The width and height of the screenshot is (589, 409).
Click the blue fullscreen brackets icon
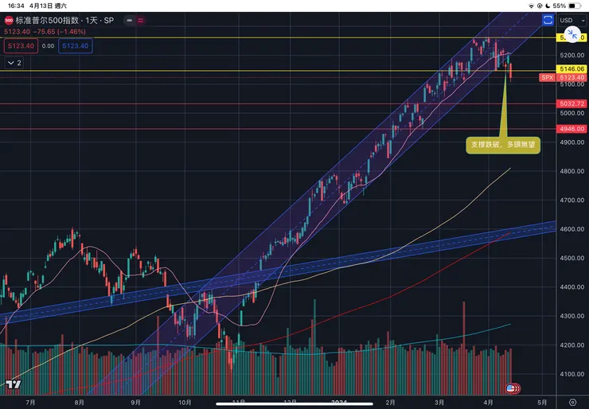(548, 20)
